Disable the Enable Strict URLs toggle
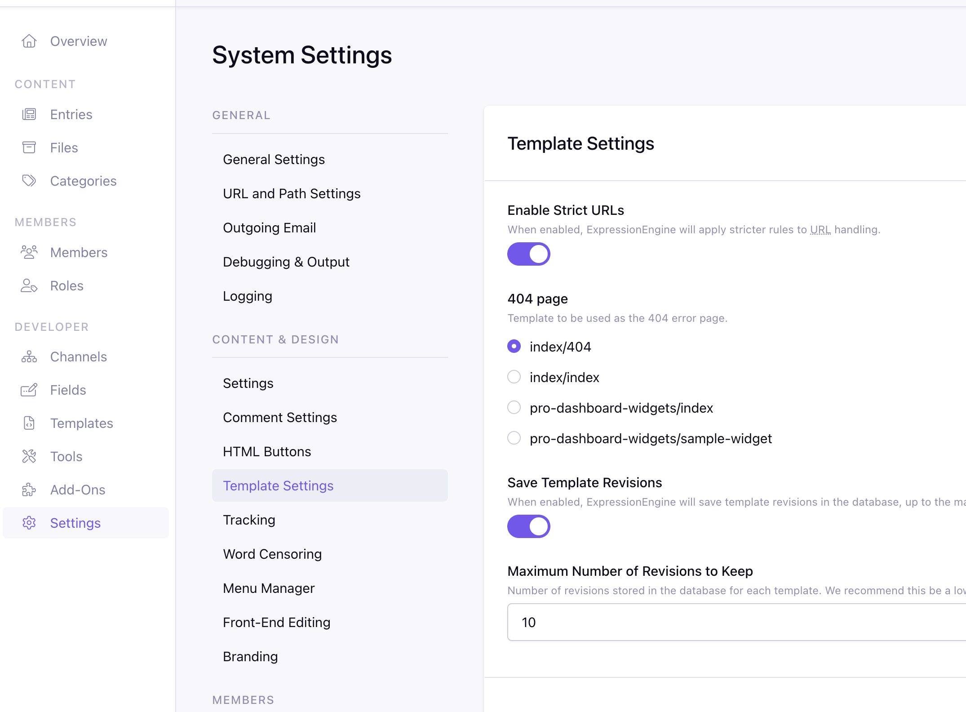The image size is (966, 712). (x=528, y=254)
